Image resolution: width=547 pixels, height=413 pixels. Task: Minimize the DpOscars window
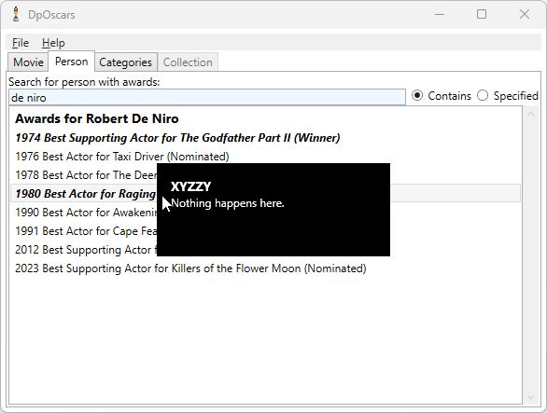tap(440, 14)
